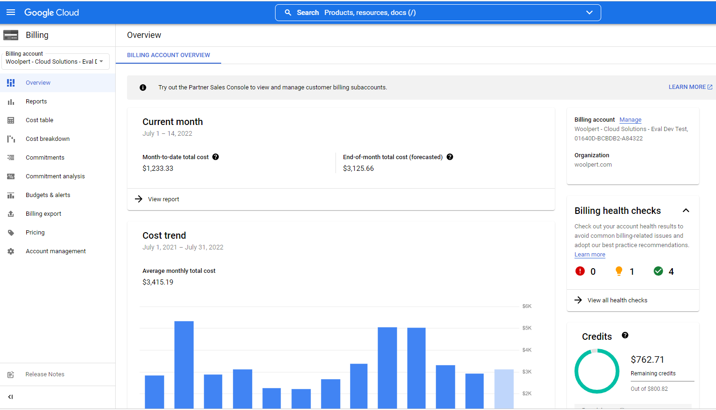The width and height of the screenshot is (716, 410).
Task: Click Learn more under Billing health checks
Action: (590, 255)
